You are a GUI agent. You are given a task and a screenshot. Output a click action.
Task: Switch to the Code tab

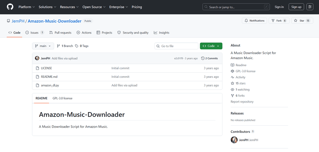click(x=14, y=33)
